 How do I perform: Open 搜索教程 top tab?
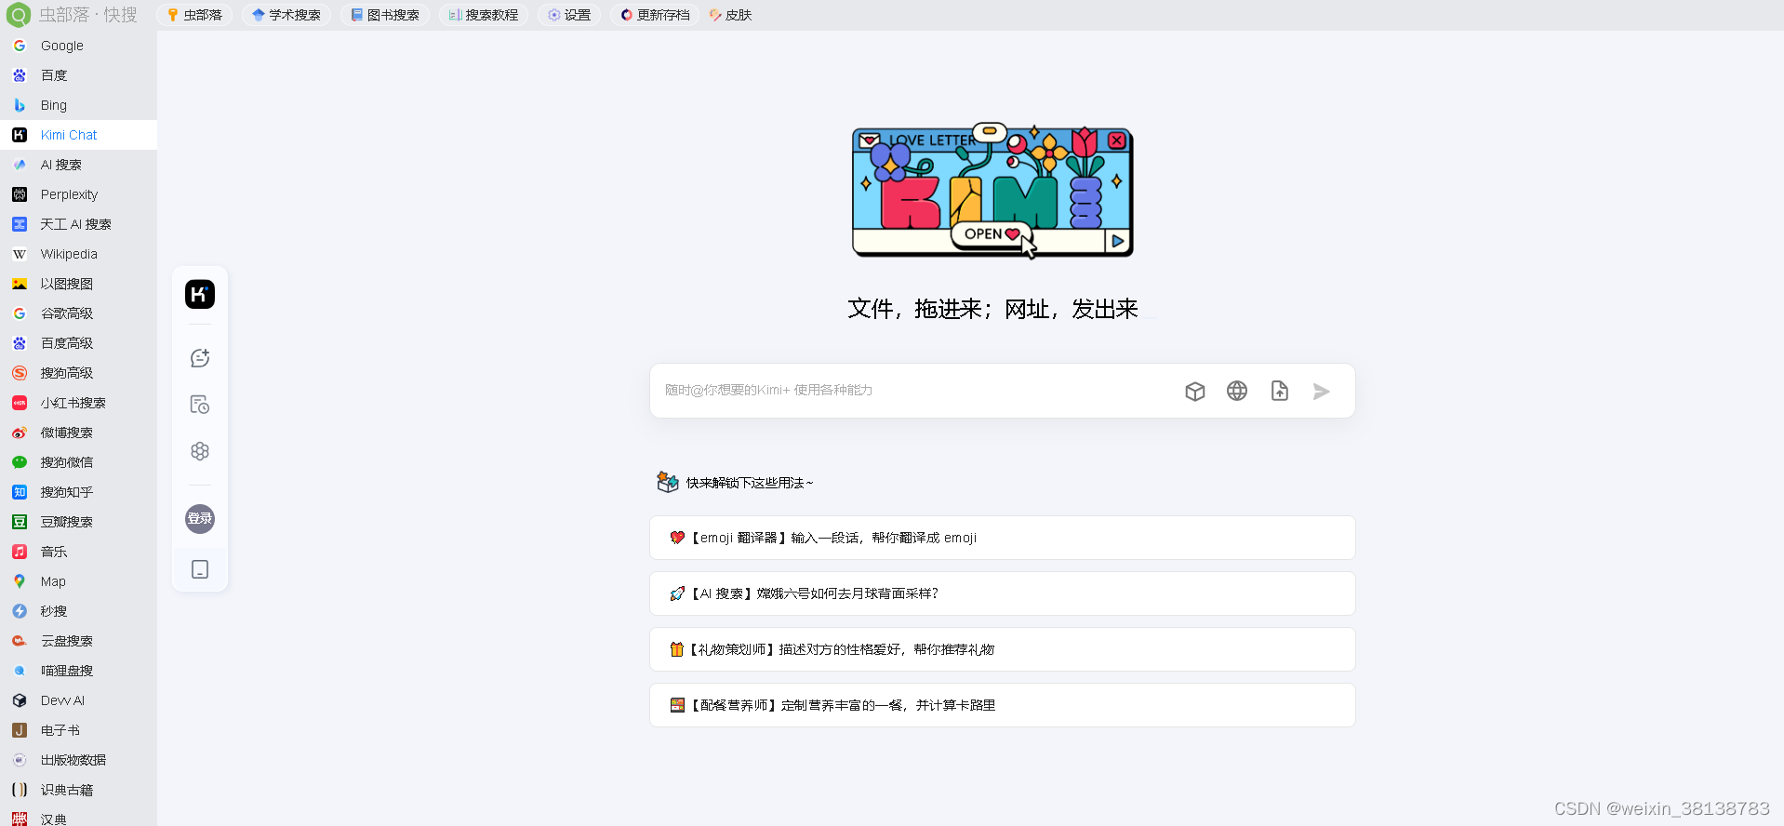(x=484, y=15)
